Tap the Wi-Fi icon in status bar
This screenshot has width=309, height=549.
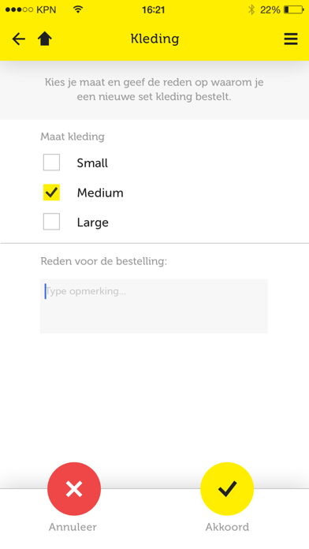tap(78, 9)
